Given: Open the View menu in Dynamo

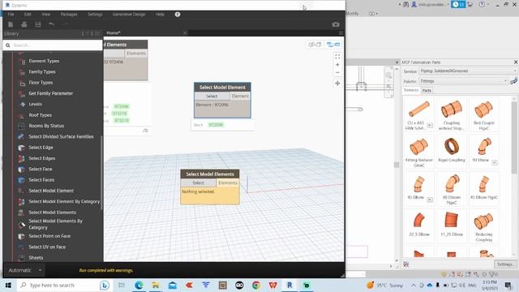Looking at the screenshot, I should pos(45,15).
